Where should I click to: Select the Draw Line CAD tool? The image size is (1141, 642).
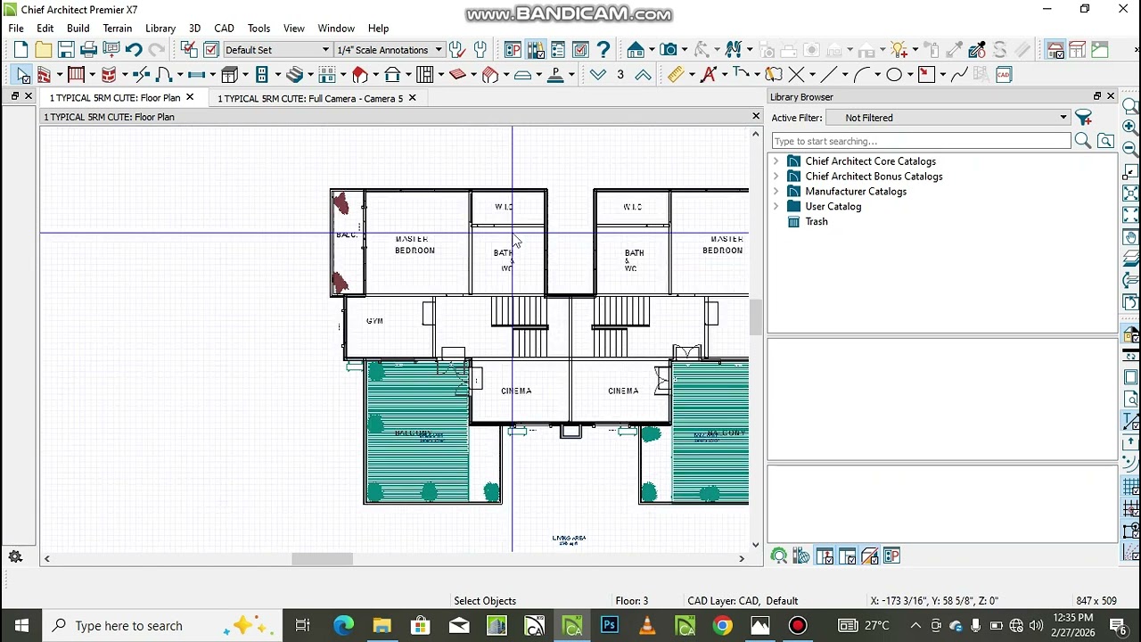[829, 75]
